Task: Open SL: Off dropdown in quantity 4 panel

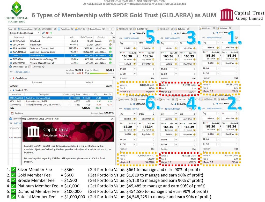Action: pyautogui.click(x=218, y=73)
